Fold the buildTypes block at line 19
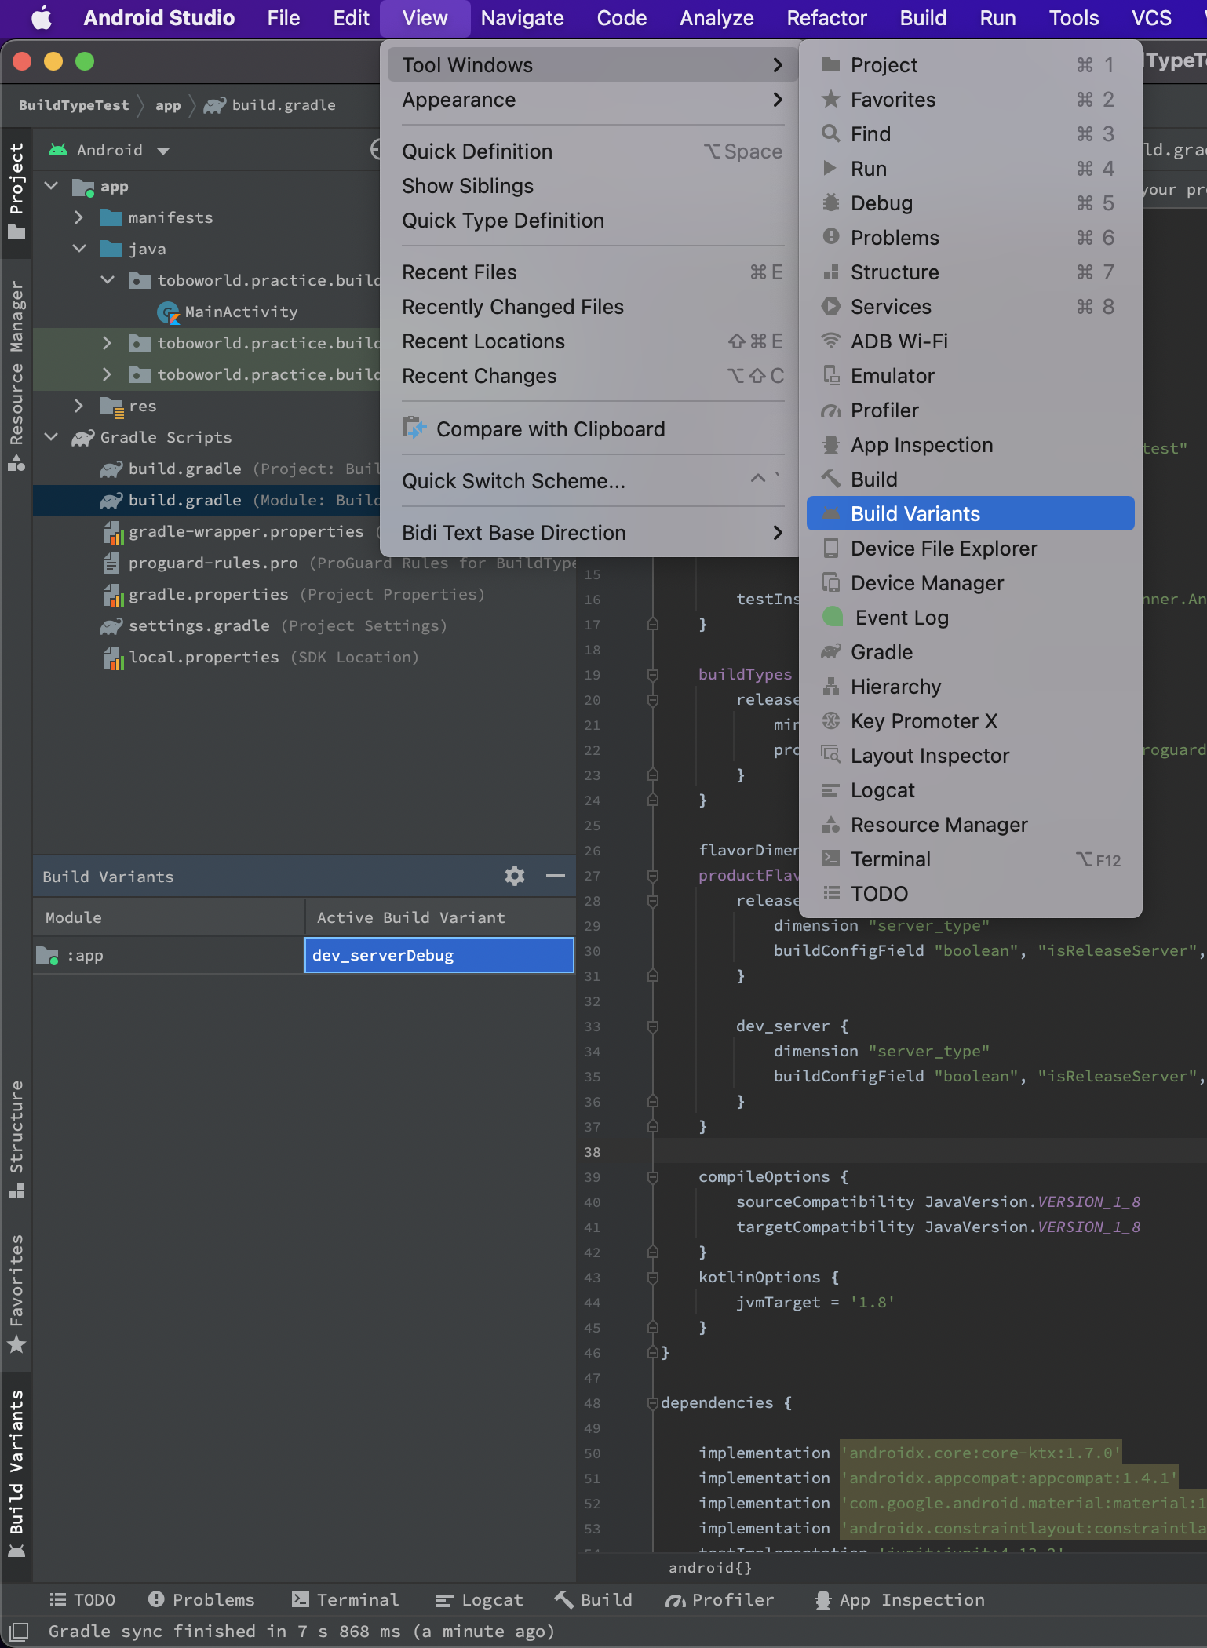 pyautogui.click(x=652, y=675)
